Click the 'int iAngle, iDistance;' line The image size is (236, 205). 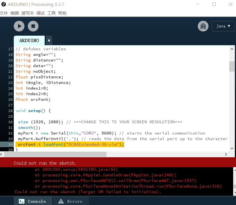click(43, 83)
